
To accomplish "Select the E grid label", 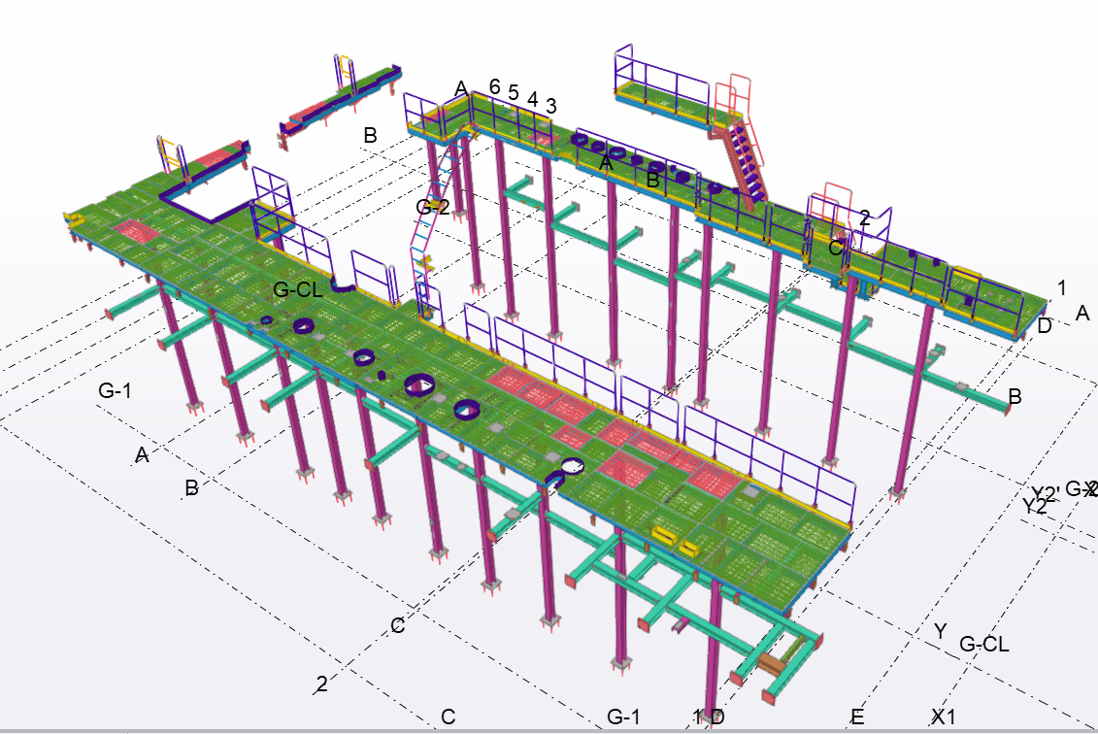I will [857, 717].
